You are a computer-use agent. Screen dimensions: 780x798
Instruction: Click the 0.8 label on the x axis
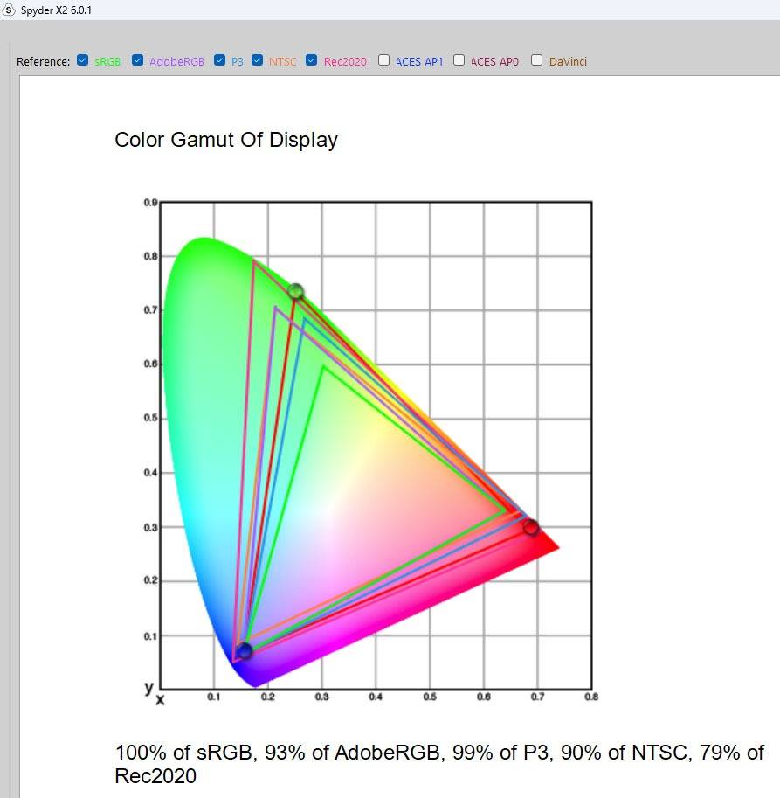point(591,697)
